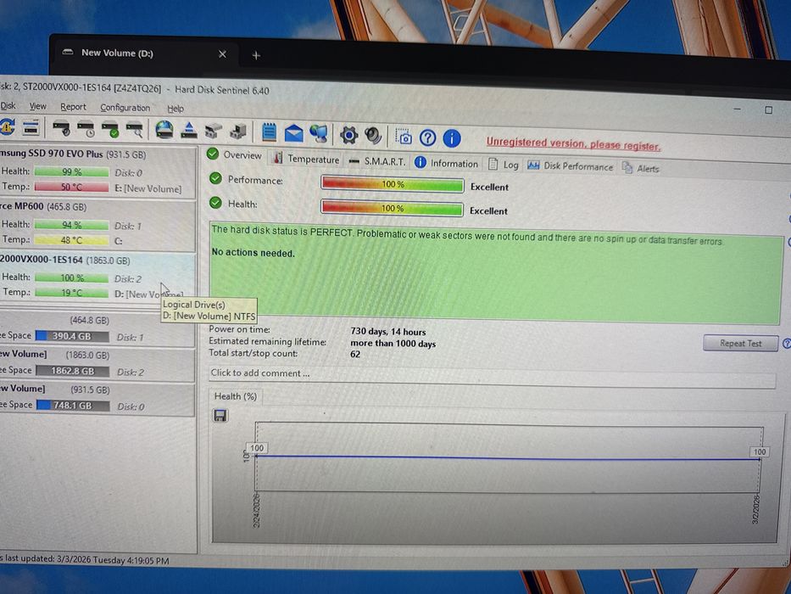Click the Health 100 % bar in Overview

[x=392, y=208]
